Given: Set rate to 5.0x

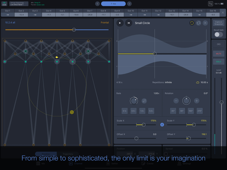Looking at the screenshot, I should (151, 111).
